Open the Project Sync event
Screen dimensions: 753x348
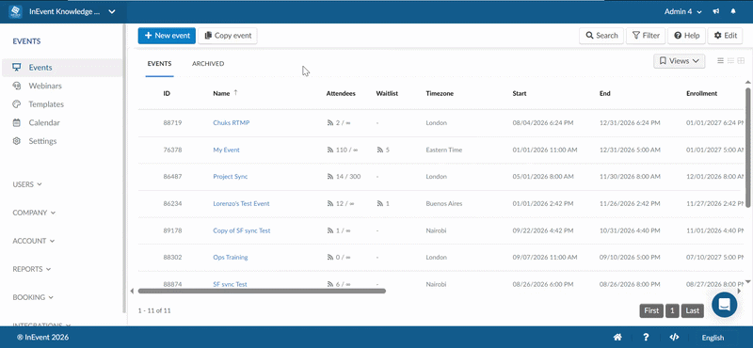(x=231, y=177)
